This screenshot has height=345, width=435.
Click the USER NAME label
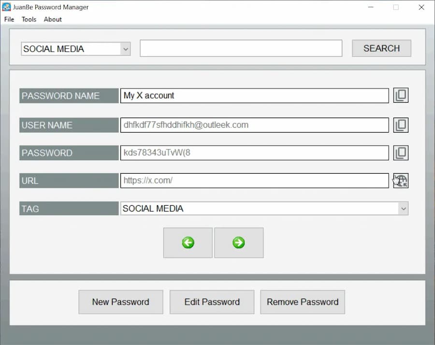[x=69, y=125]
